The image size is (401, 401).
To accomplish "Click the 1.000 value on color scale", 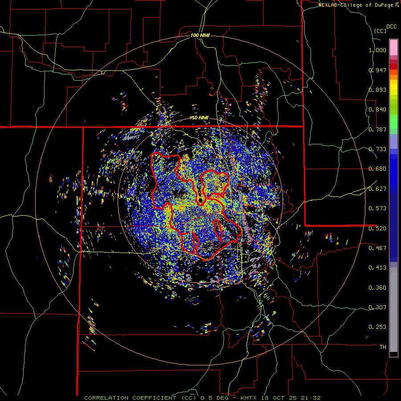I will [377, 50].
